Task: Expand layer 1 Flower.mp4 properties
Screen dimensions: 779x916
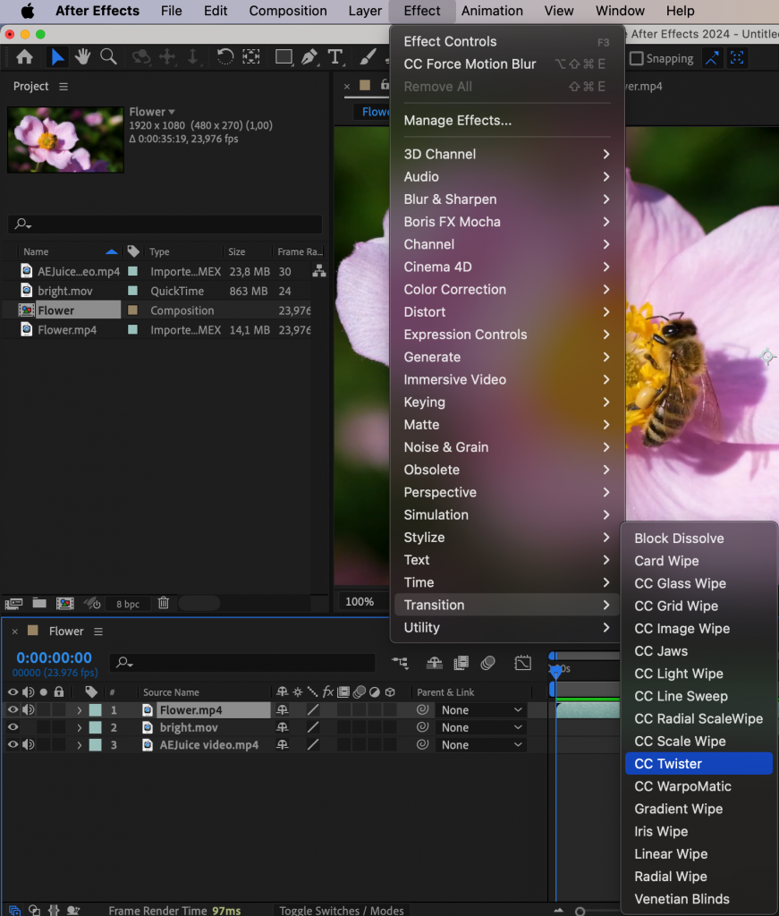Action: (79, 709)
